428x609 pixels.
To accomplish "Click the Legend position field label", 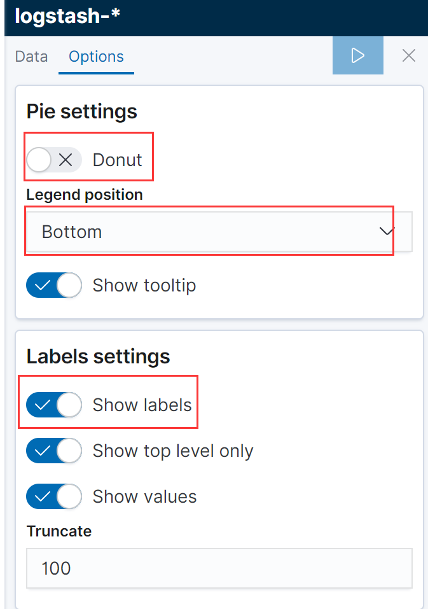I will click(85, 195).
